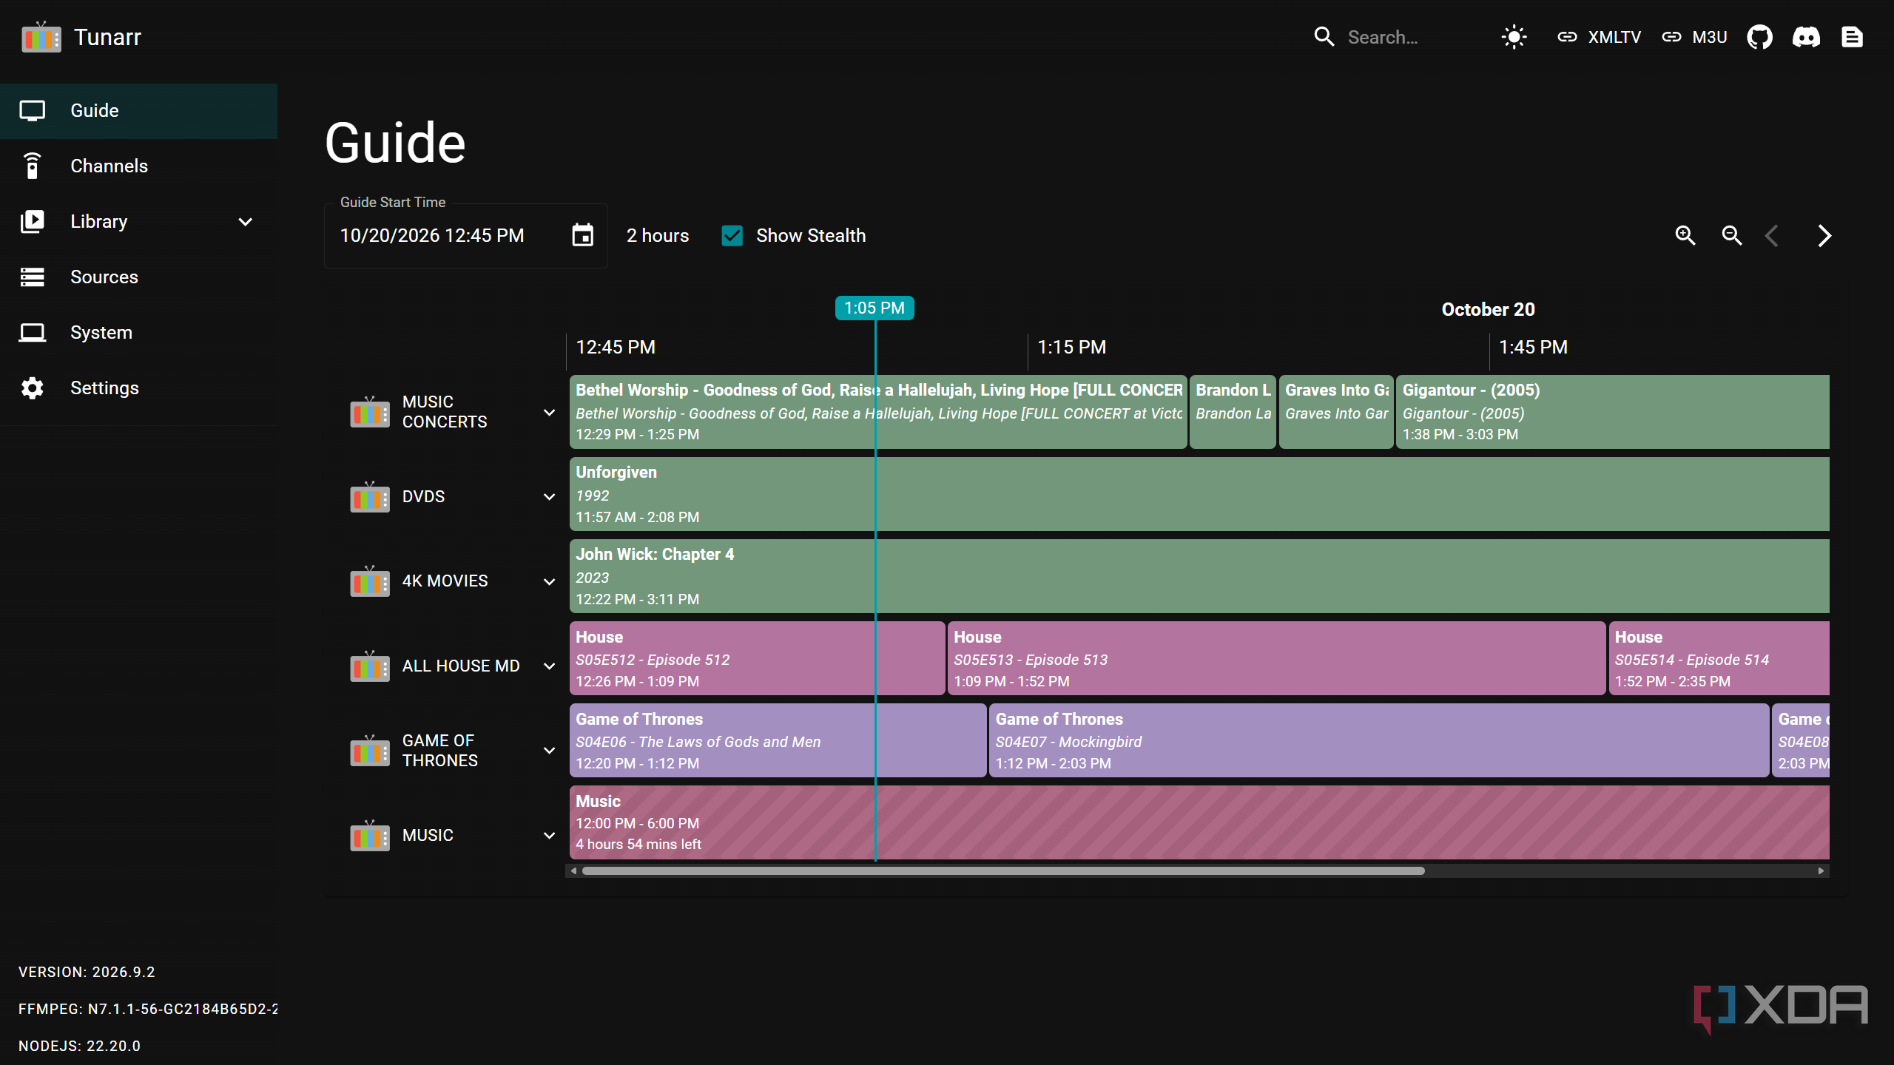1894x1065 pixels.
Task: Open the GitHub icon link
Action: click(1759, 37)
